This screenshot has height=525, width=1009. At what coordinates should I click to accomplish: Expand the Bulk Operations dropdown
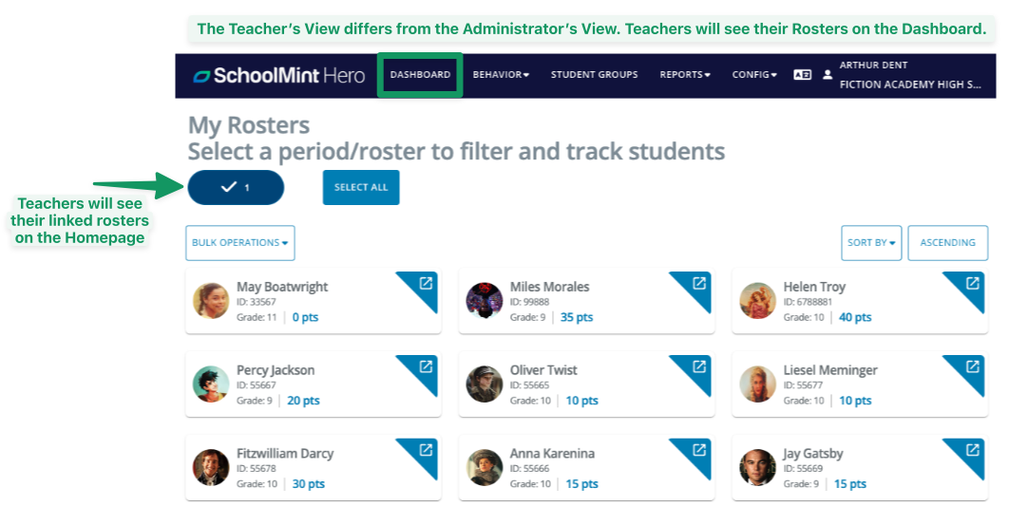click(240, 243)
